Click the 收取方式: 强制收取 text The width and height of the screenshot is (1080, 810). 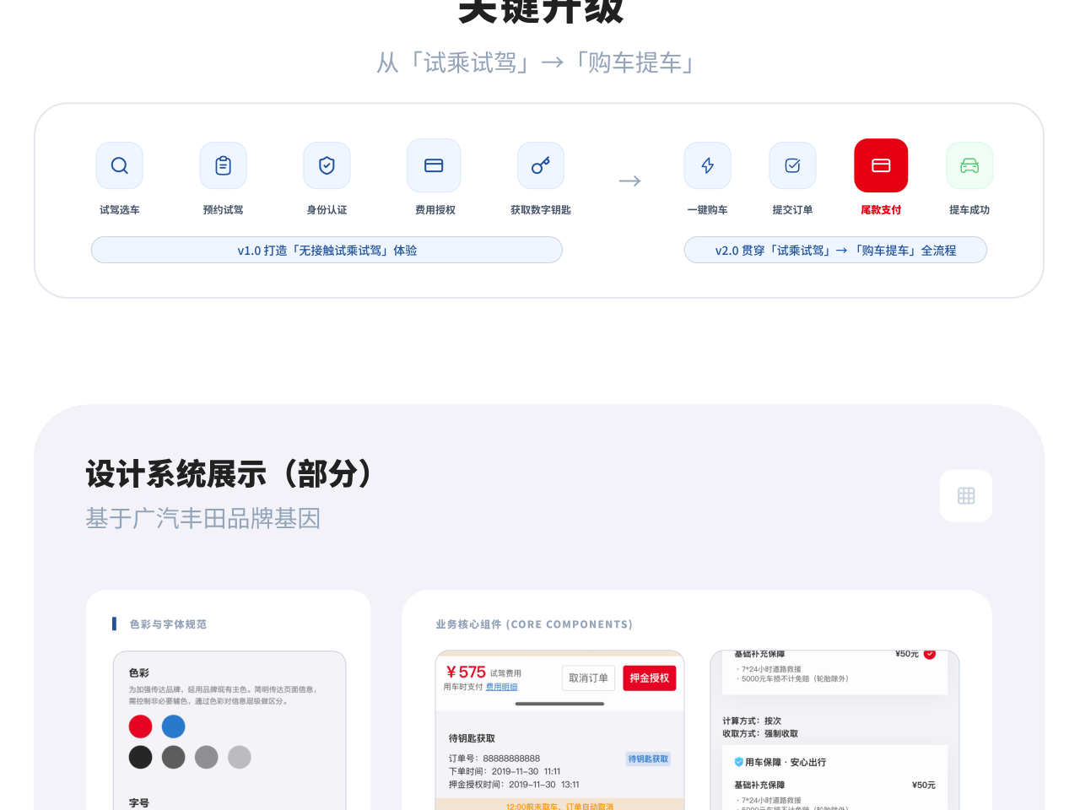click(x=760, y=733)
